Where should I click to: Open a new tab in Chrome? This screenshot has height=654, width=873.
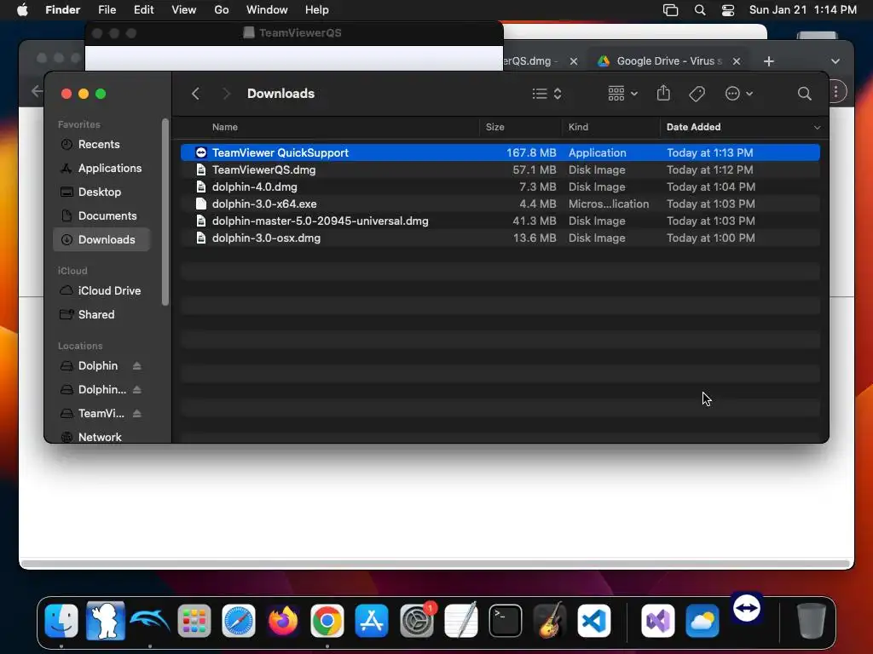(x=769, y=61)
